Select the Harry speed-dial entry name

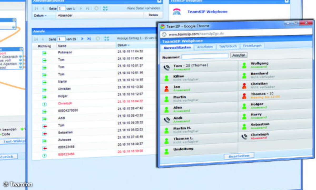tap(256, 115)
